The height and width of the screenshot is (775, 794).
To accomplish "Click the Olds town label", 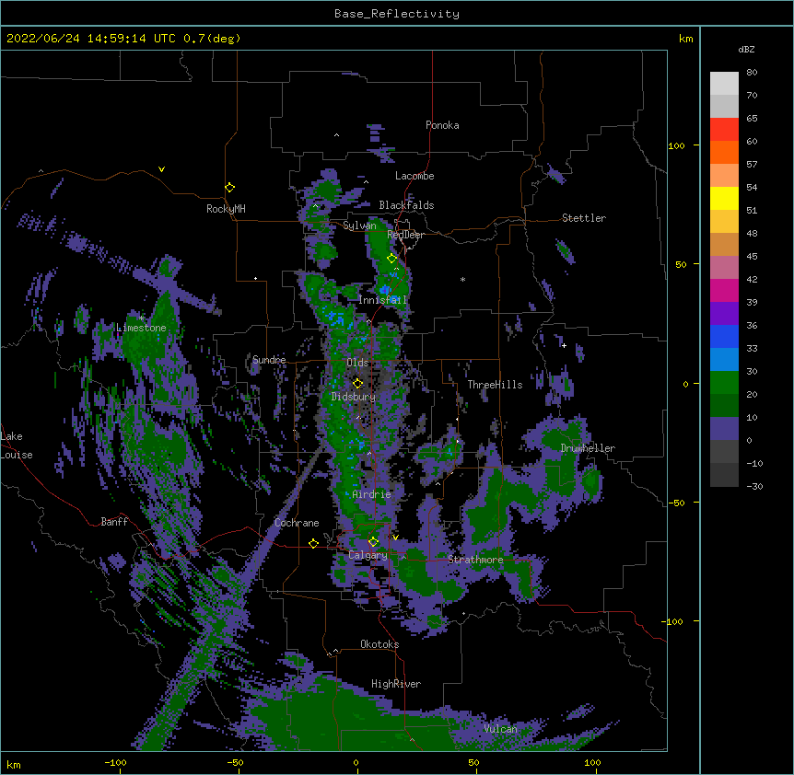I will [x=357, y=363].
